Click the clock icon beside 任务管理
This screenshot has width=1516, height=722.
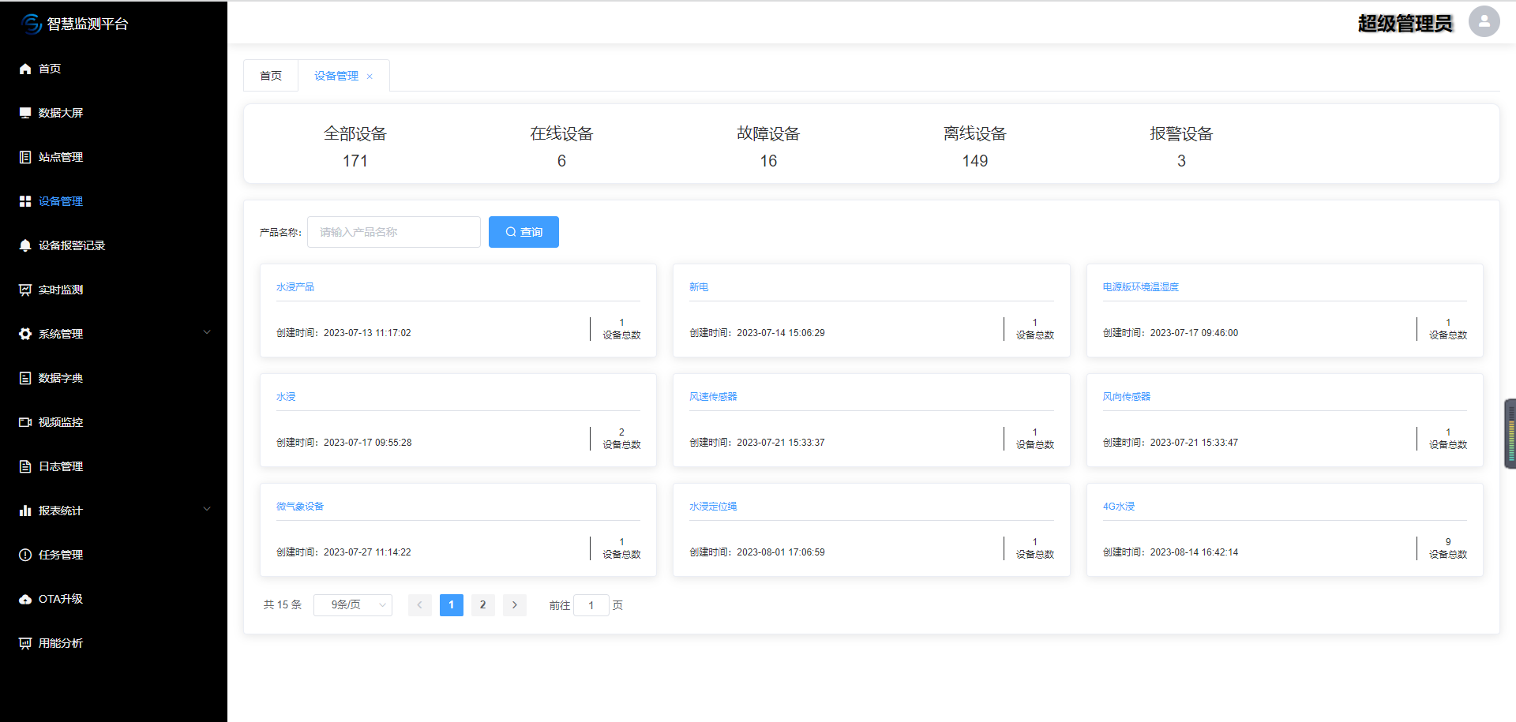pos(25,555)
